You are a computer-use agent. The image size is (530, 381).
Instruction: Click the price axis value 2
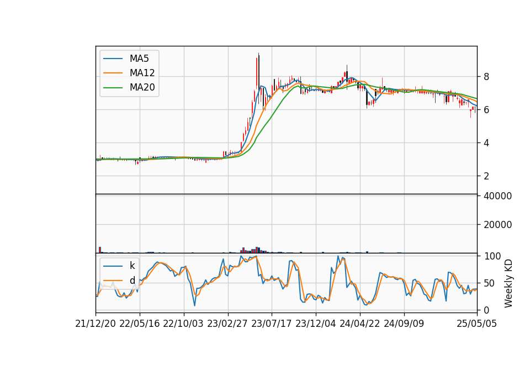[x=486, y=176]
